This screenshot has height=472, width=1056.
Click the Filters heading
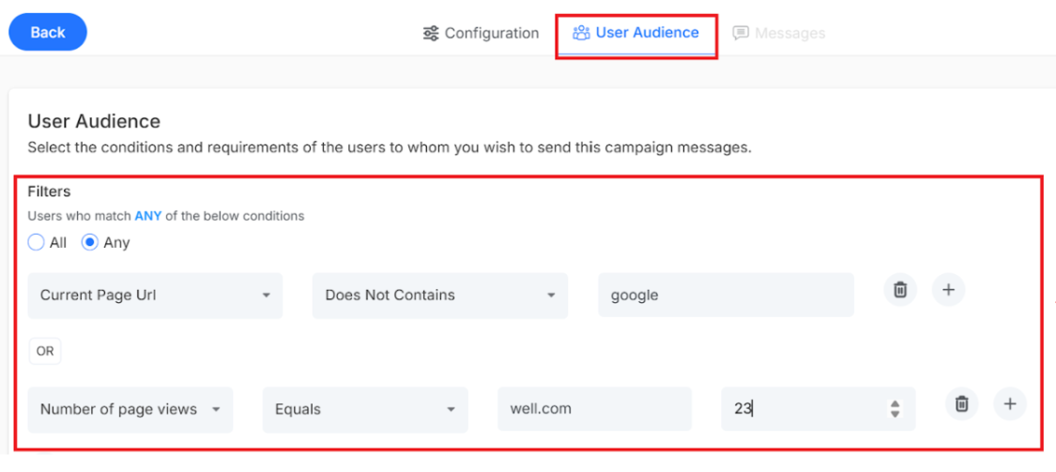49,191
